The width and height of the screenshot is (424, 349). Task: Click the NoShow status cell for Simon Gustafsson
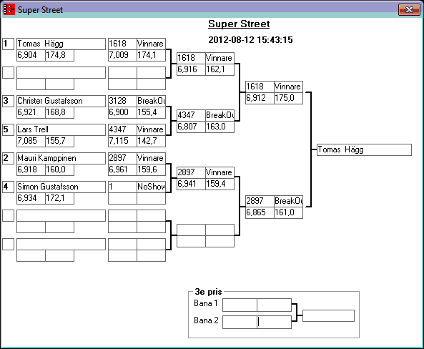pyautogui.click(x=151, y=187)
